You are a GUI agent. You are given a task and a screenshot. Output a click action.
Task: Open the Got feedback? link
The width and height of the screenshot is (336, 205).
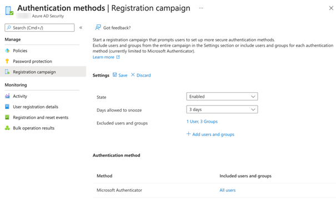[117, 28]
